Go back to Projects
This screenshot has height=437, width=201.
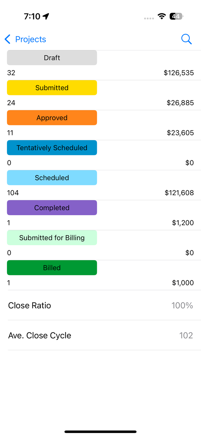[30, 39]
